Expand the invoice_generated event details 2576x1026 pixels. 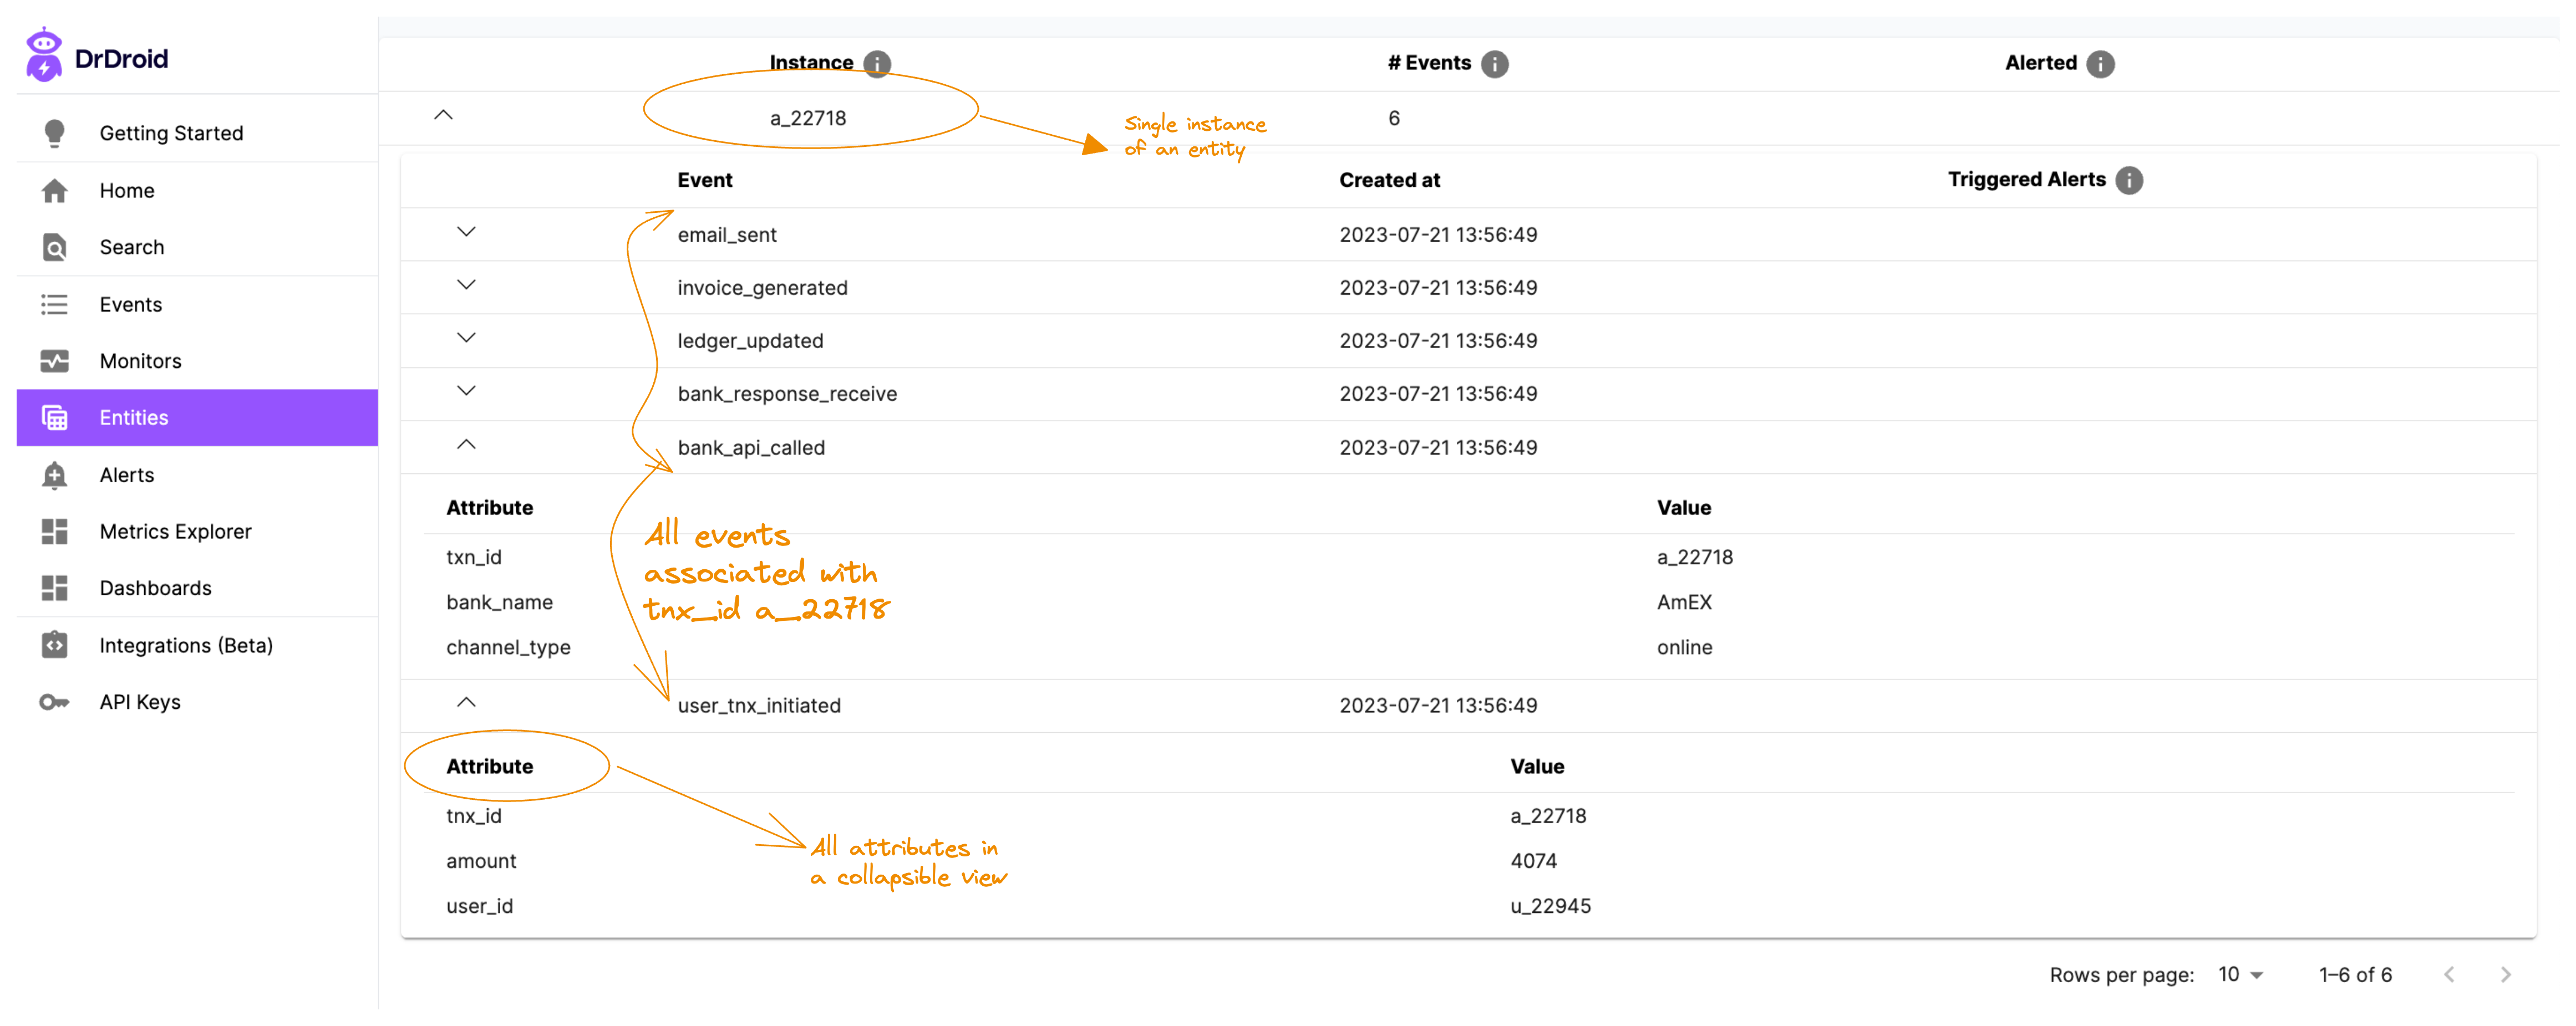(466, 285)
